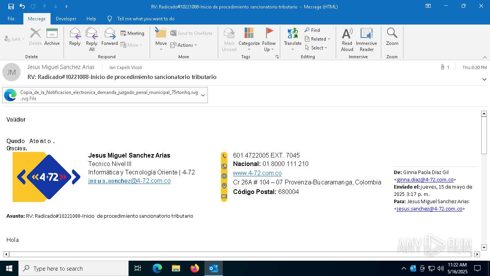Forward this email

coord(109,37)
